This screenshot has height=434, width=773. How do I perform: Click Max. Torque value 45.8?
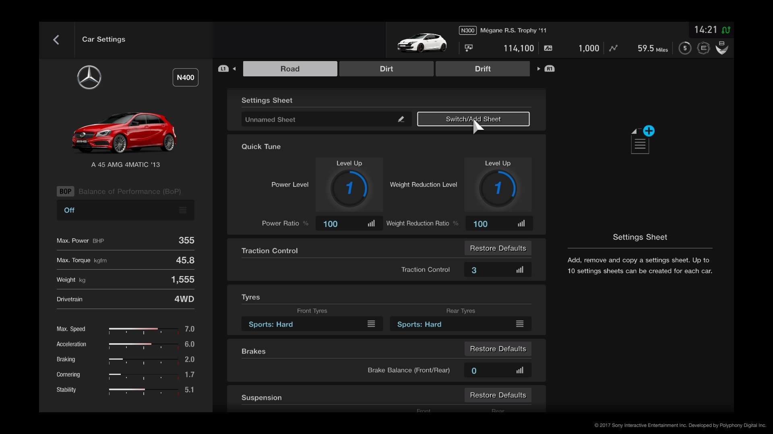coord(185,260)
